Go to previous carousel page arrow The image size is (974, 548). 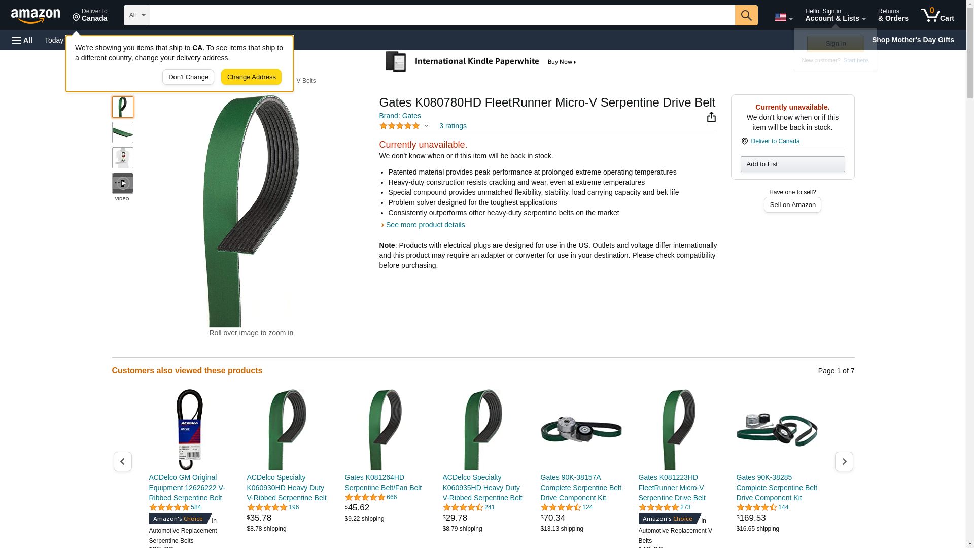(122, 461)
